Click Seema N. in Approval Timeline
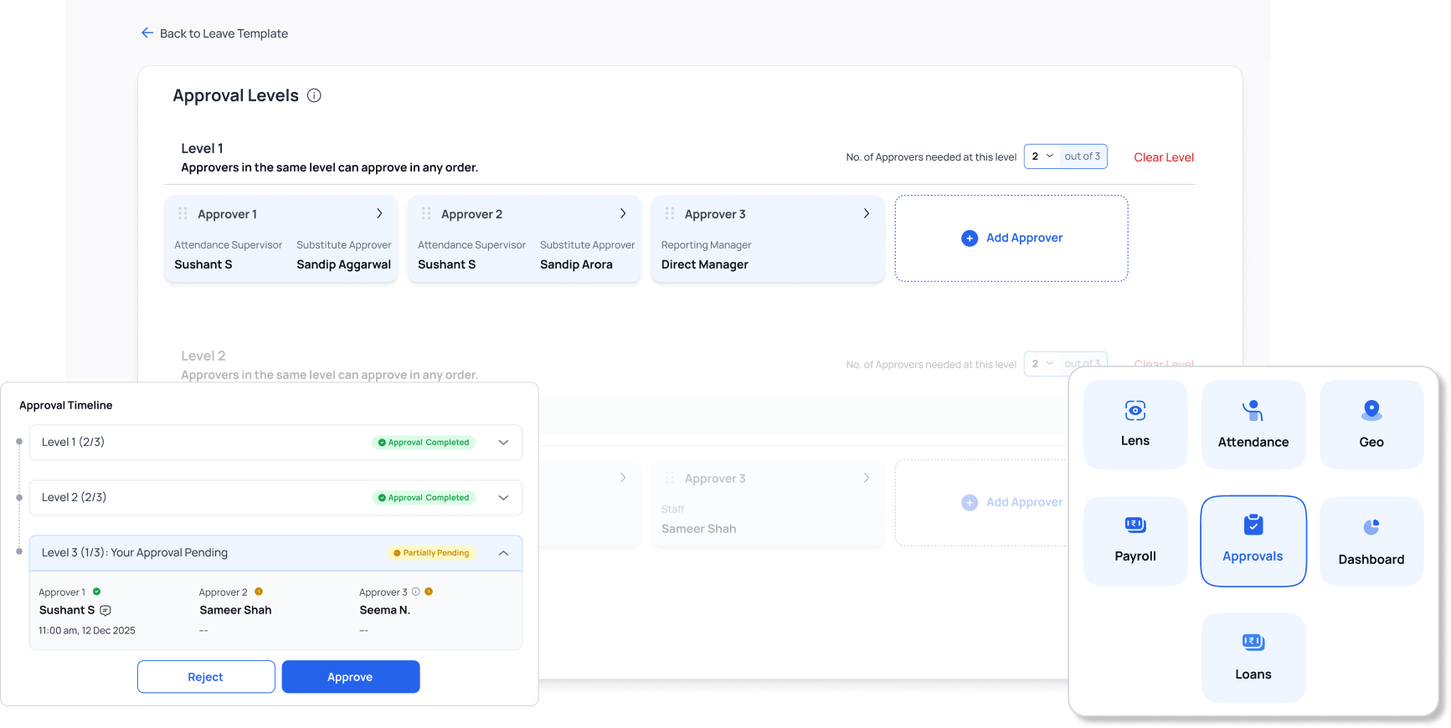The width and height of the screenshot is (1451, 728). [385, 610]
